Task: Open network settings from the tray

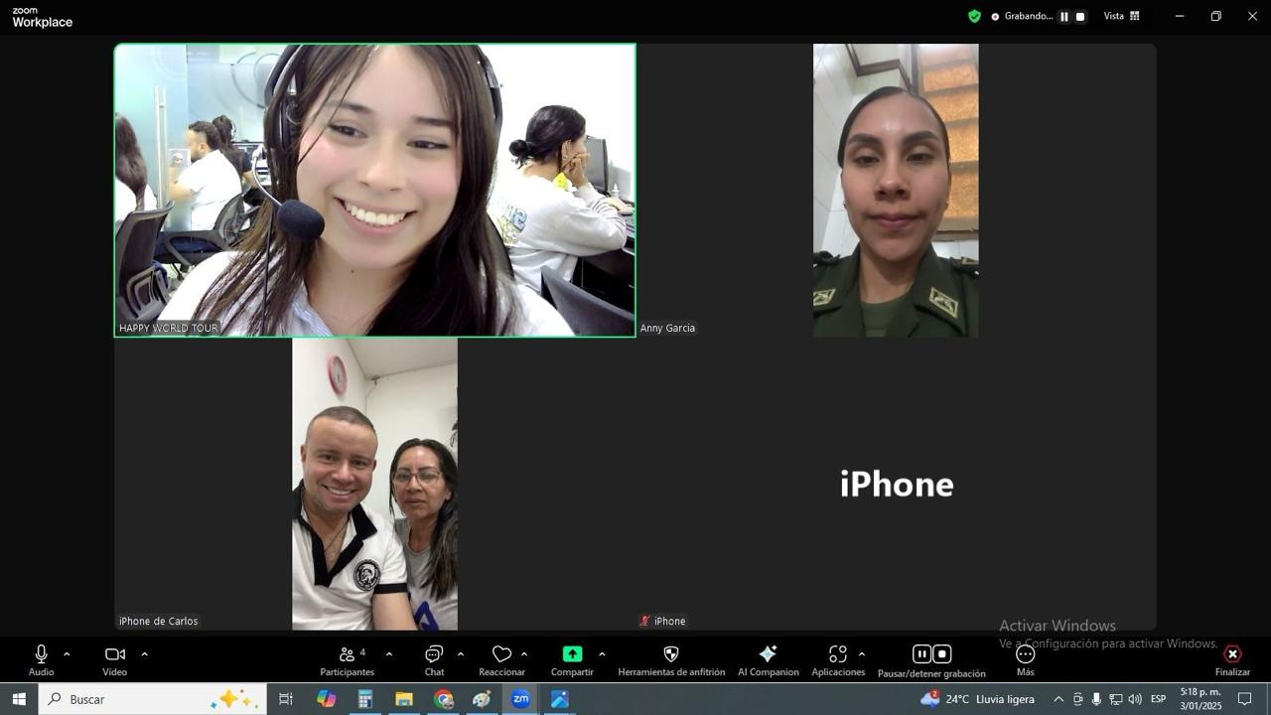Action: 1115,699
